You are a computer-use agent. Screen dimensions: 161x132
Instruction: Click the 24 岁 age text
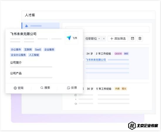pyautogui.click(x=90, y=54)
